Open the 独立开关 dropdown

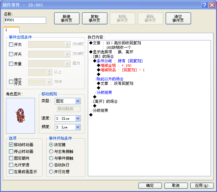click(x=49, y=82)
